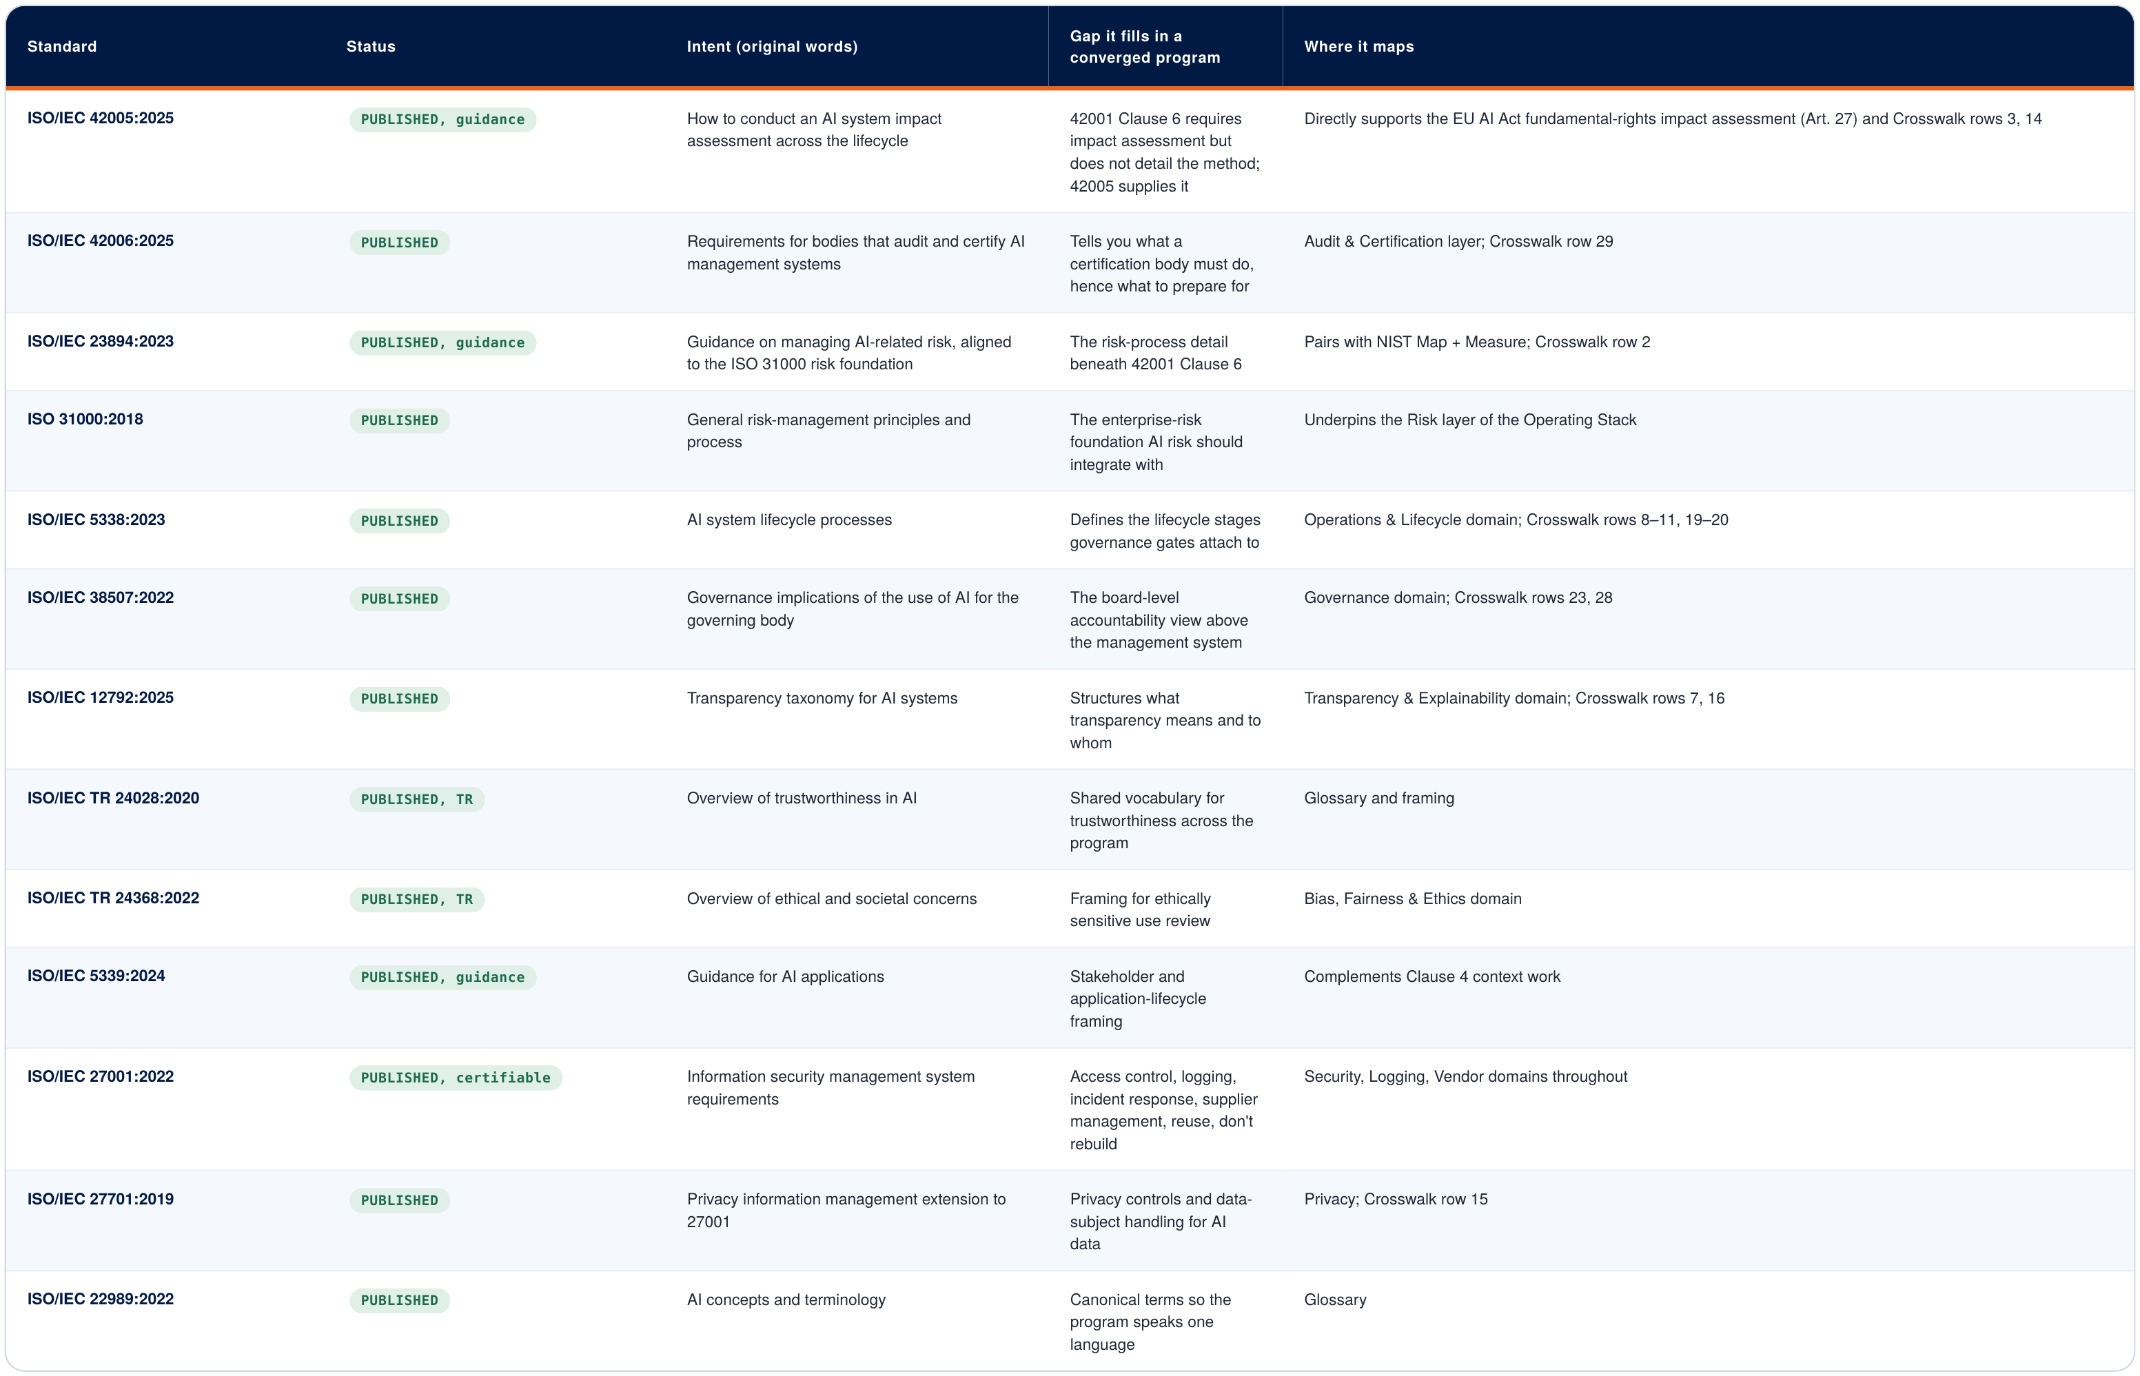The width and height of the screenshot is (2140, 1376).
Task: Click the Standard column header
Action: pos(61,46)
